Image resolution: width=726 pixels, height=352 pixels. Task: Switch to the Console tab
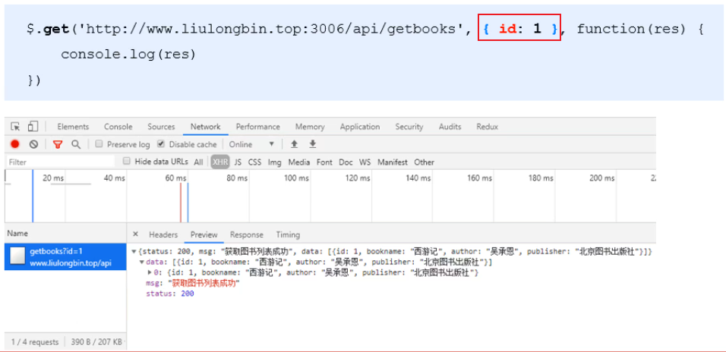coord(118,127)
